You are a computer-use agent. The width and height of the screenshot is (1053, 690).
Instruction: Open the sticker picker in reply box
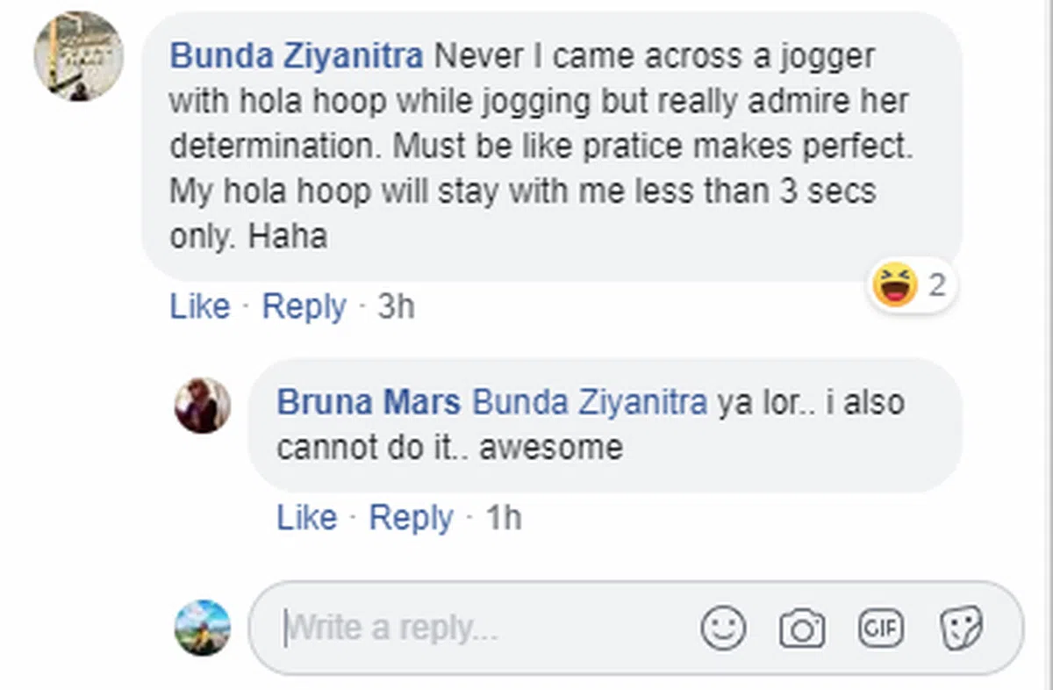click(962, 629)
